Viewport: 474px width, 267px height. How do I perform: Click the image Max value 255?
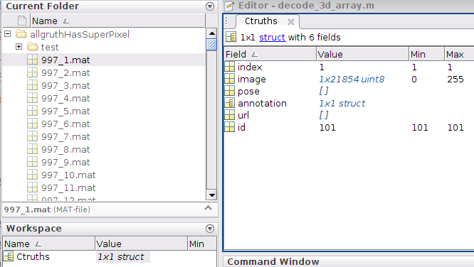pyautogui.click(x=455, y=79)
